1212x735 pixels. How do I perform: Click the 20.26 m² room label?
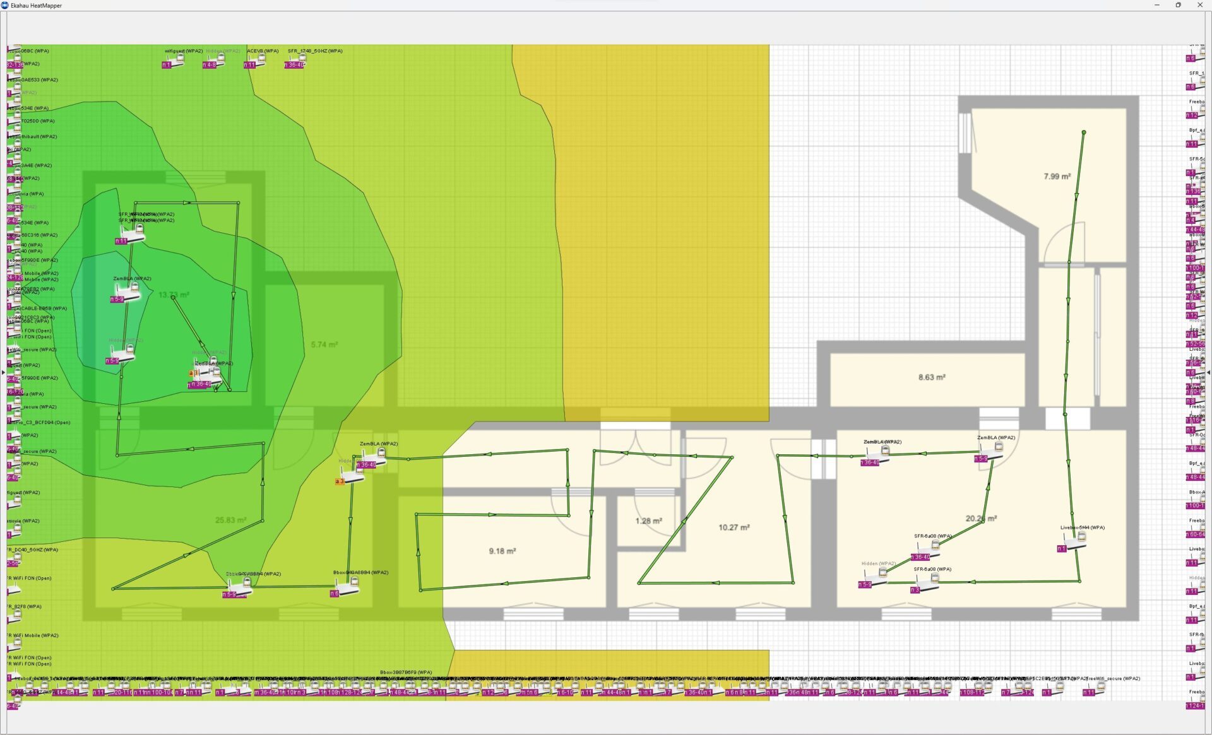pyautogui.click(x=981, y=519)
